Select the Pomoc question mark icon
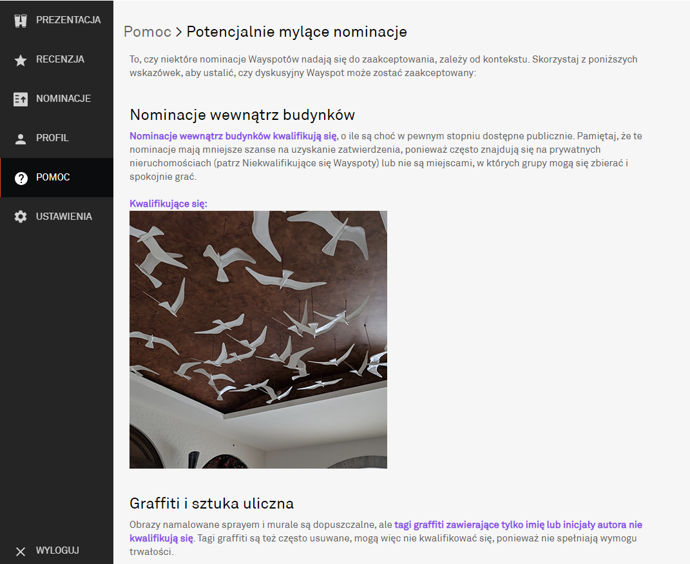 click(x=19, y=177)
